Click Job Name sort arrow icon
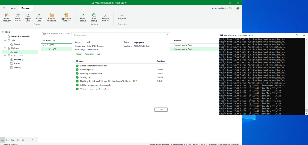 click(54, 41)
